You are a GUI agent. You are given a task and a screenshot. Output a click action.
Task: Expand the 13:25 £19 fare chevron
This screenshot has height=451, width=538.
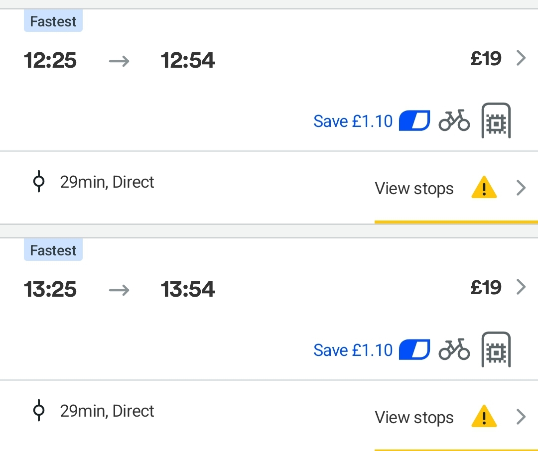pos(521,287)
